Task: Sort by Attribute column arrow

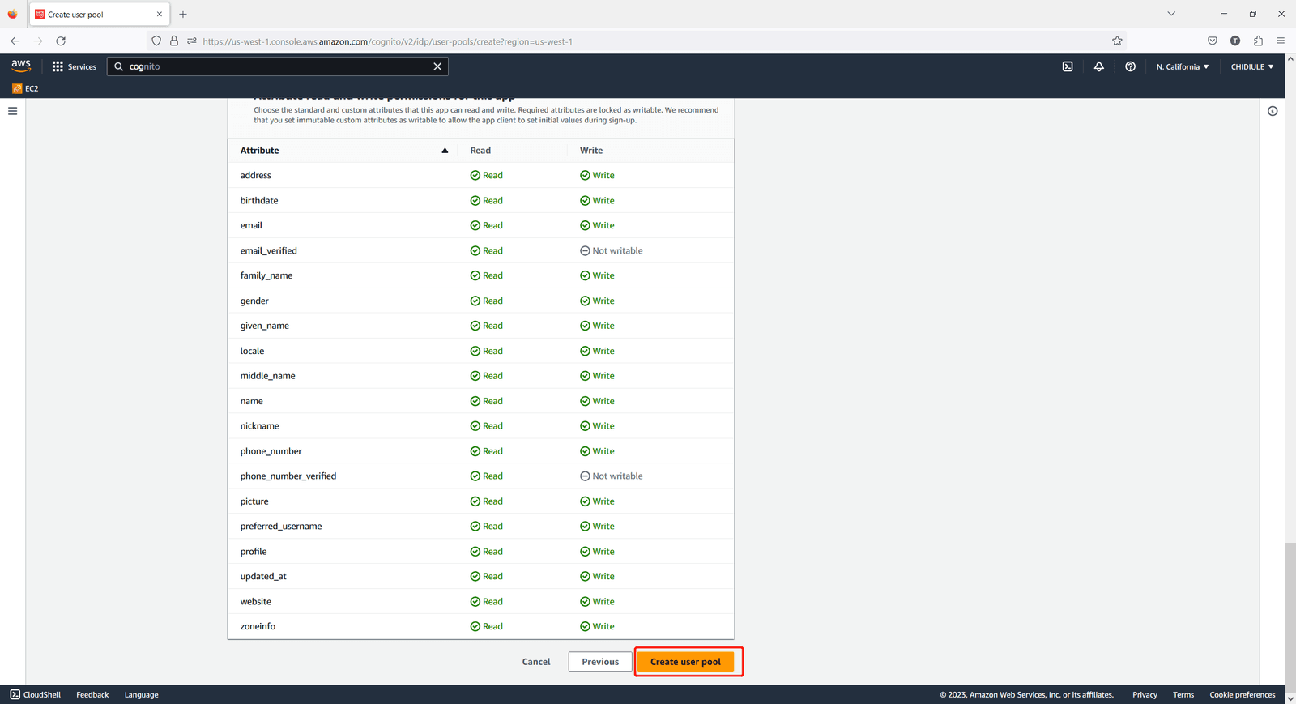Action: (445, 151)
